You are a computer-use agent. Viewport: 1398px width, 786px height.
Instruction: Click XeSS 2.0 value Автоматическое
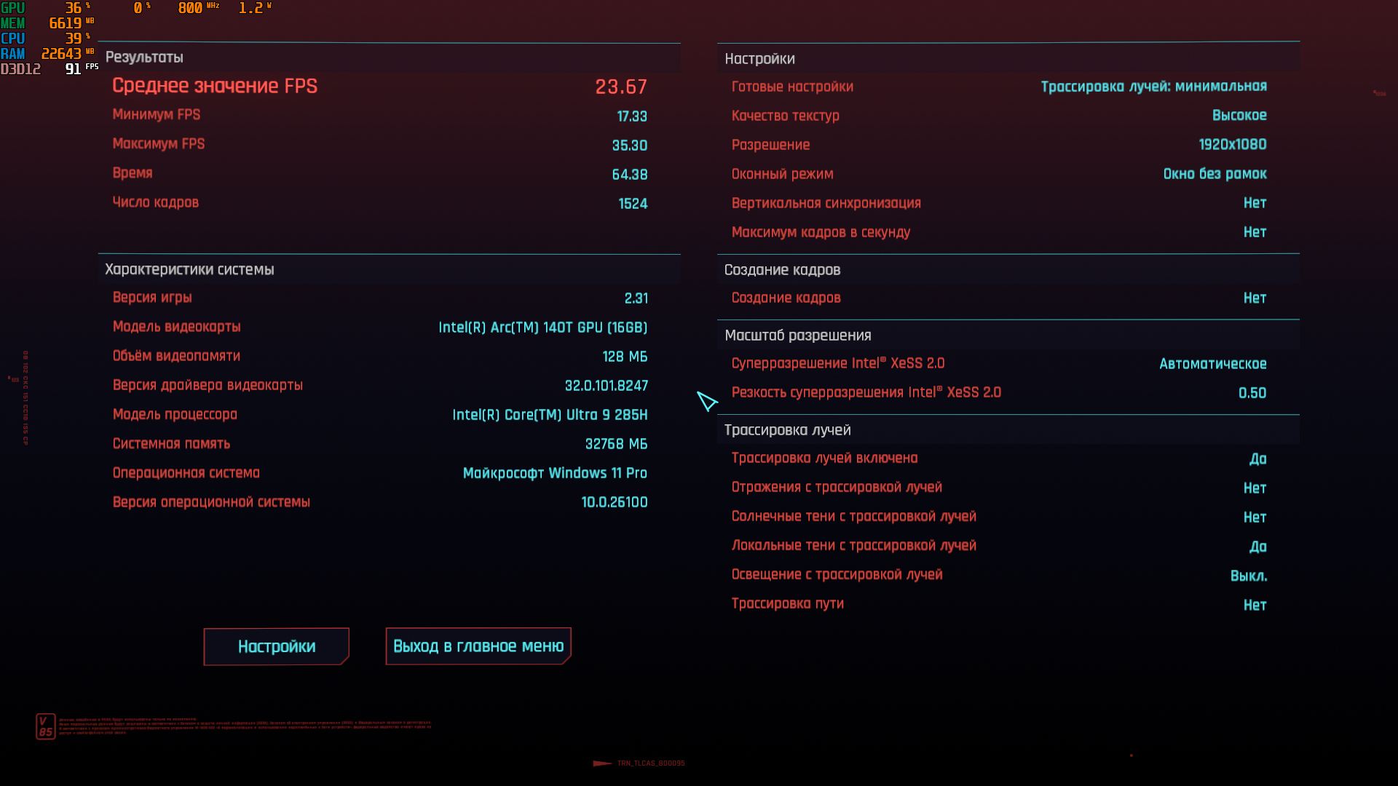(x=1213, y=364)
